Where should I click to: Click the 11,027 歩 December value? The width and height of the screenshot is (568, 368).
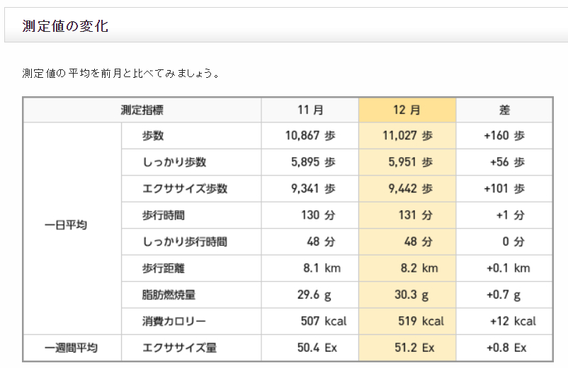pyautogui.click(x=408, y=136)
